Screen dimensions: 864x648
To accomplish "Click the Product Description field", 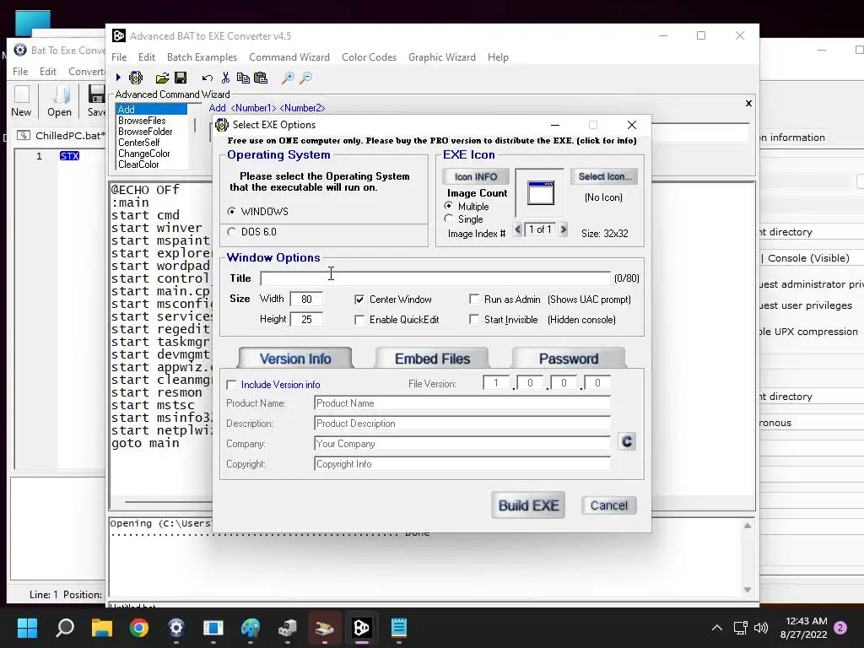I will click(462, 424).
